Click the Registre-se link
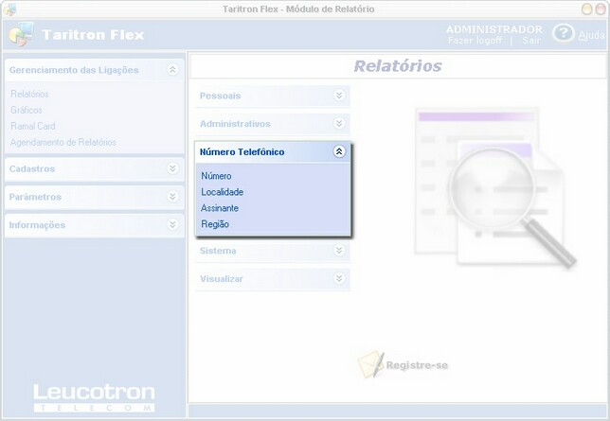Image resolution: width=610 pixels, height=421 pixels. coord(417,365)
